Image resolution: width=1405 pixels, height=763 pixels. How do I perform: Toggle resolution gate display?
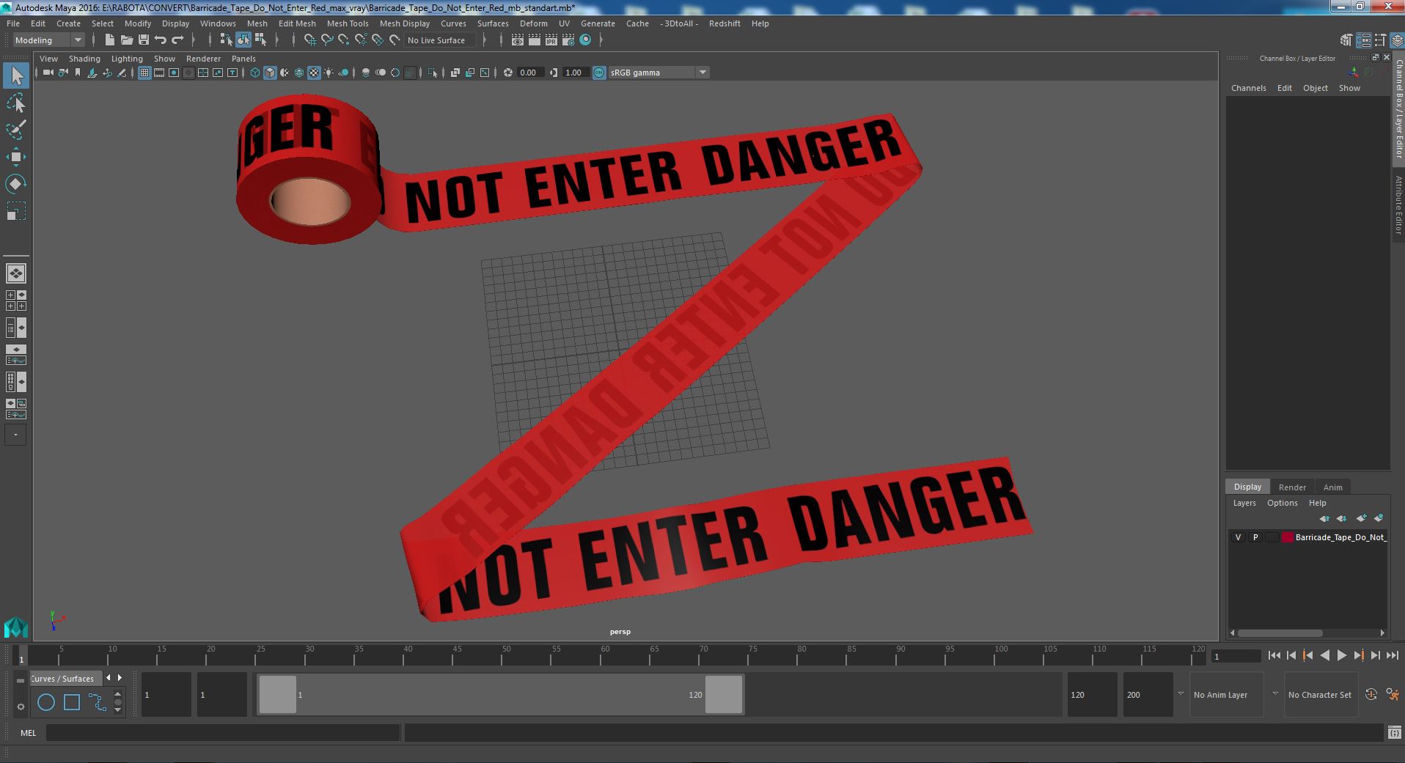174,73
